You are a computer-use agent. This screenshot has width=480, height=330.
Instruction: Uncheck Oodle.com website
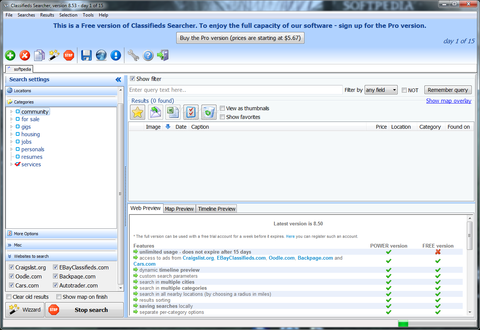[12, 277]
